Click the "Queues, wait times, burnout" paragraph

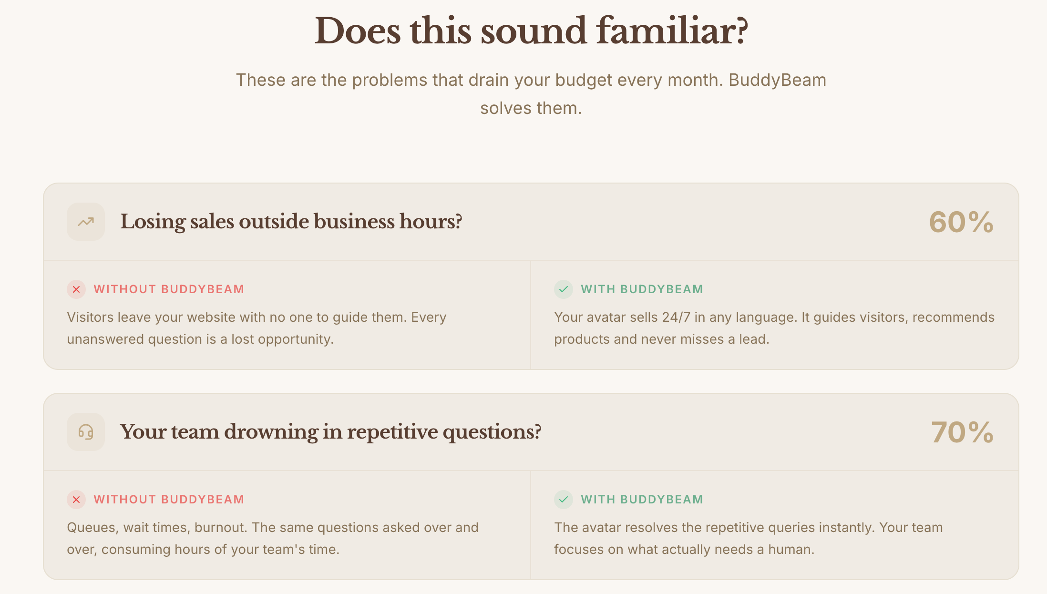[x=272, y=538]
